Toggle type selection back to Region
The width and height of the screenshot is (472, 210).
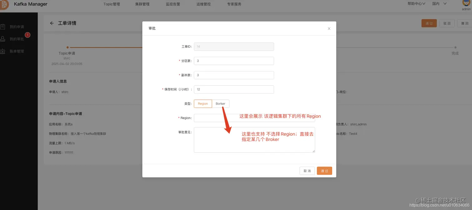pyautogui.click(x=203, y=104)
